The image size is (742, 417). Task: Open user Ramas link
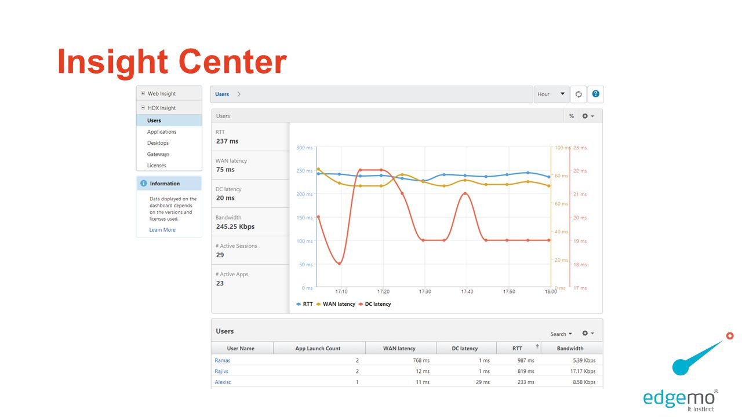tap(223, 360)
